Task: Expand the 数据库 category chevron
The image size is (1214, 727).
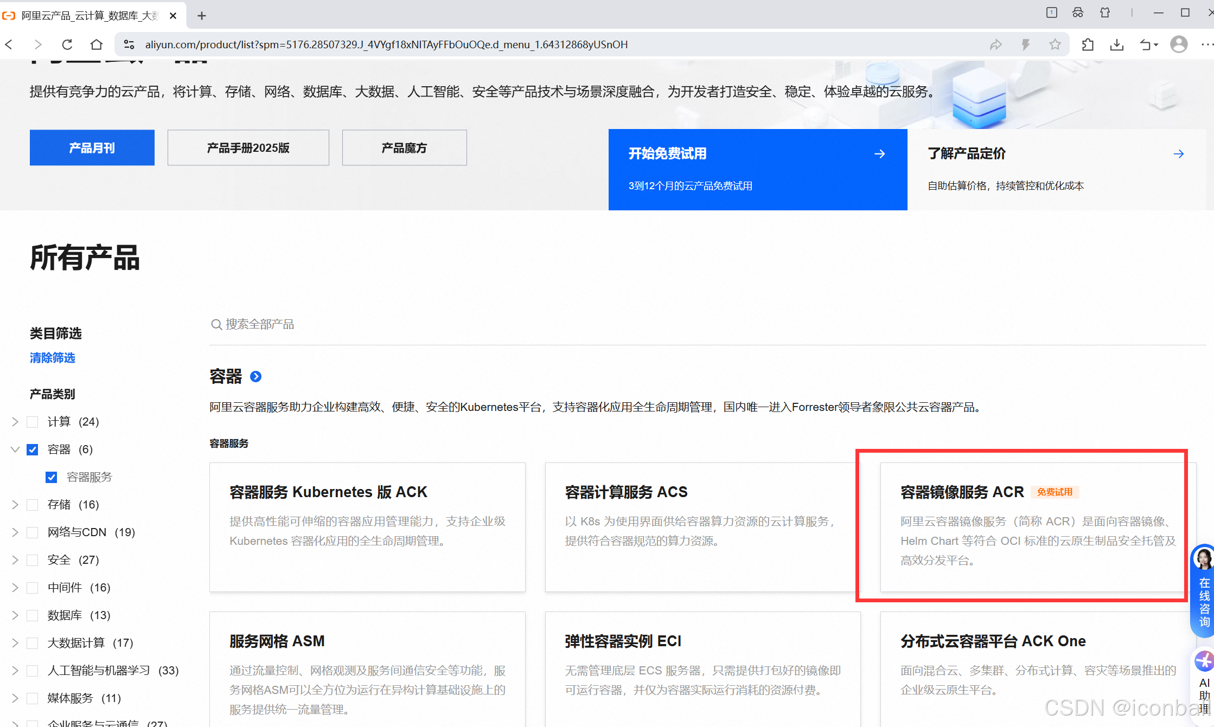Action: (x=15, y=615)
